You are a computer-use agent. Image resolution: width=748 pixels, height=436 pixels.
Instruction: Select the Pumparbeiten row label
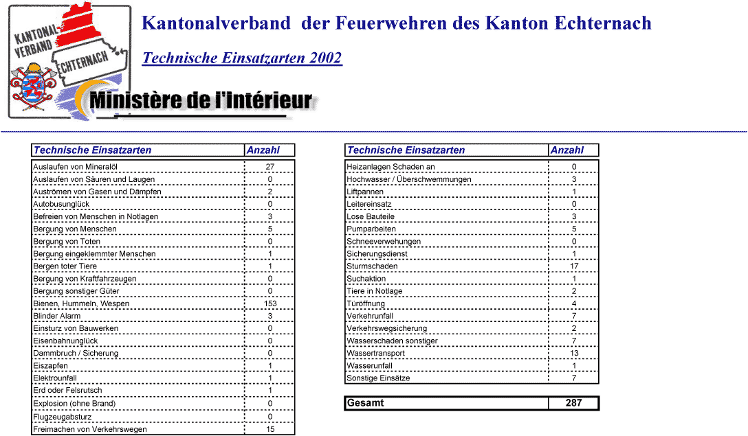coord(371,229)
